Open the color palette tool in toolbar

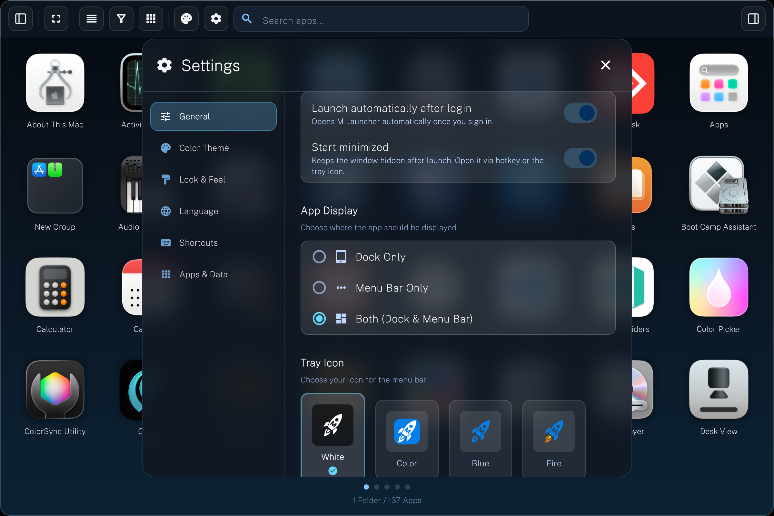click(x=186, y=19)
